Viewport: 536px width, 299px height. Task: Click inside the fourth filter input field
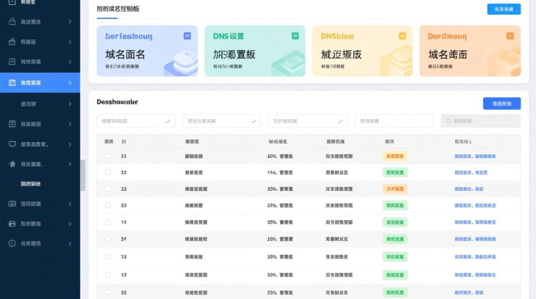click(x=394, y=121)
